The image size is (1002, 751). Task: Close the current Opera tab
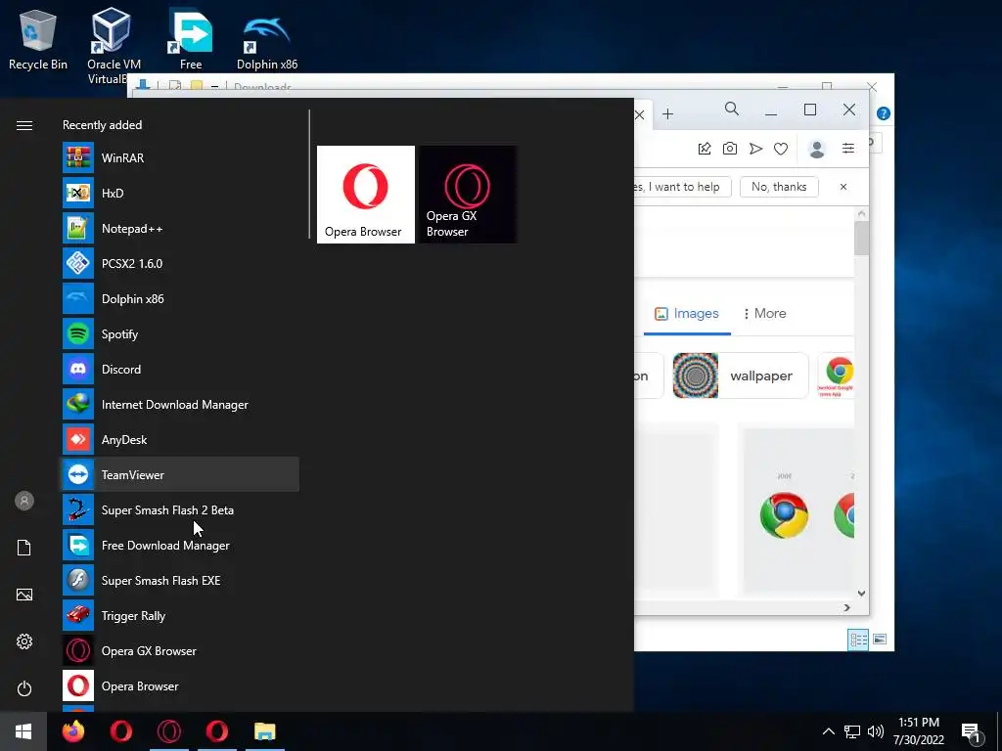[639, 115]
